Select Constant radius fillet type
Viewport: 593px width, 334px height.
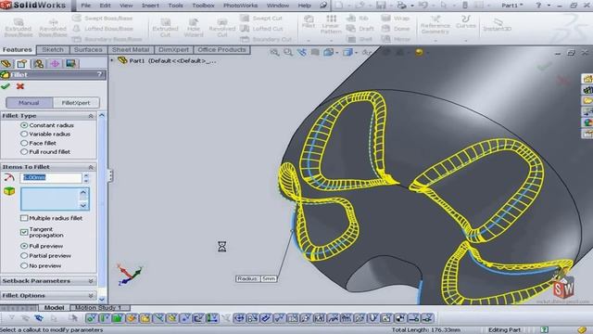coord(24,125)
